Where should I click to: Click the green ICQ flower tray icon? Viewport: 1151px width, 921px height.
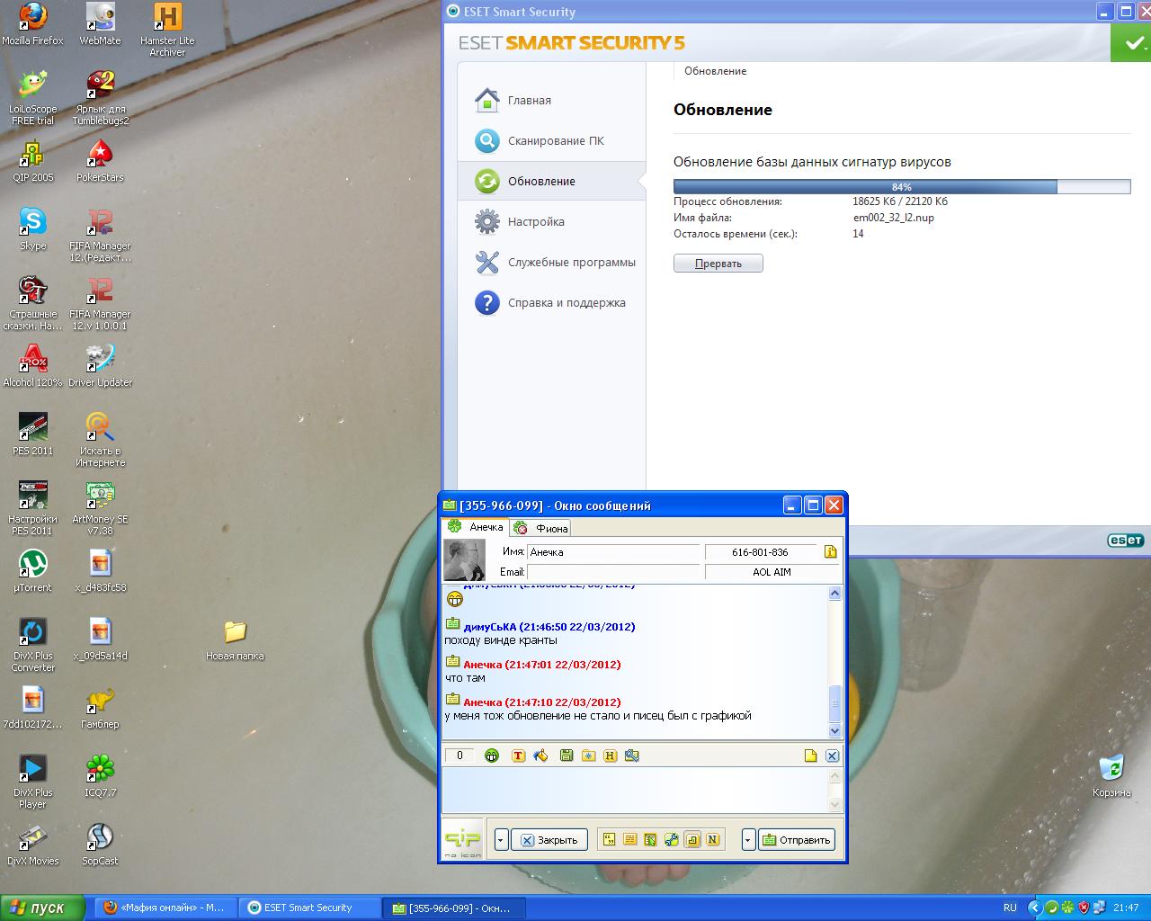pyautogui.click(x=1067, y=908)
